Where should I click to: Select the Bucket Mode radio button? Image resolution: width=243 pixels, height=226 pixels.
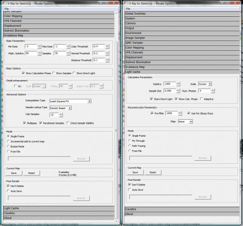pos(8,146)
